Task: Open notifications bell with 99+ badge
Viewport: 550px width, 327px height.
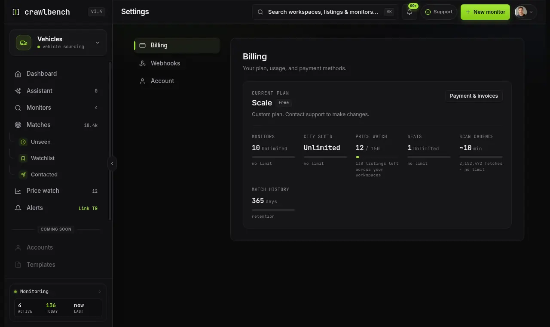Action: (x=409, y=12)
